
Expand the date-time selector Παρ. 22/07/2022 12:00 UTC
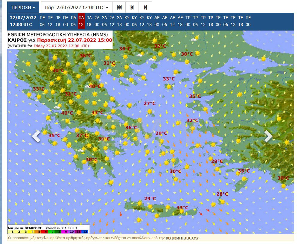tap(76, 7)
